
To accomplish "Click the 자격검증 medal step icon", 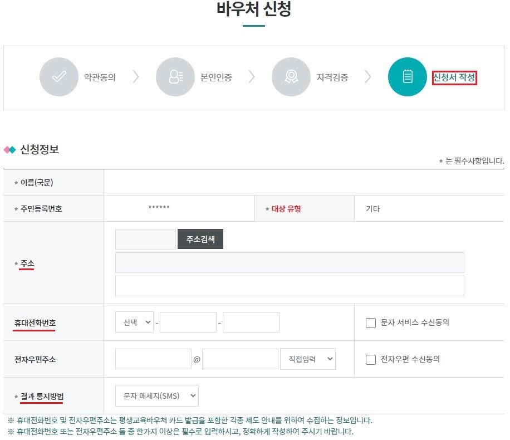I will (291, 77).
